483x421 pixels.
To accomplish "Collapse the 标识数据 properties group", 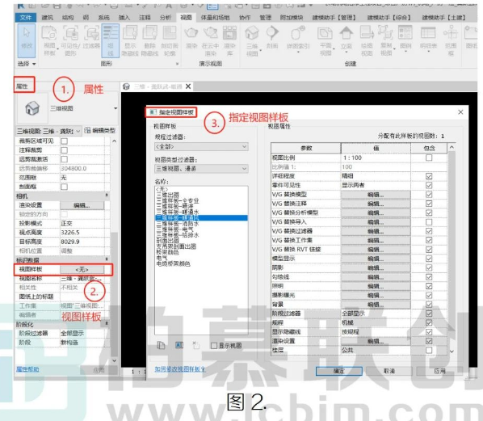I will pyautogui.click(x=107, y=259).
